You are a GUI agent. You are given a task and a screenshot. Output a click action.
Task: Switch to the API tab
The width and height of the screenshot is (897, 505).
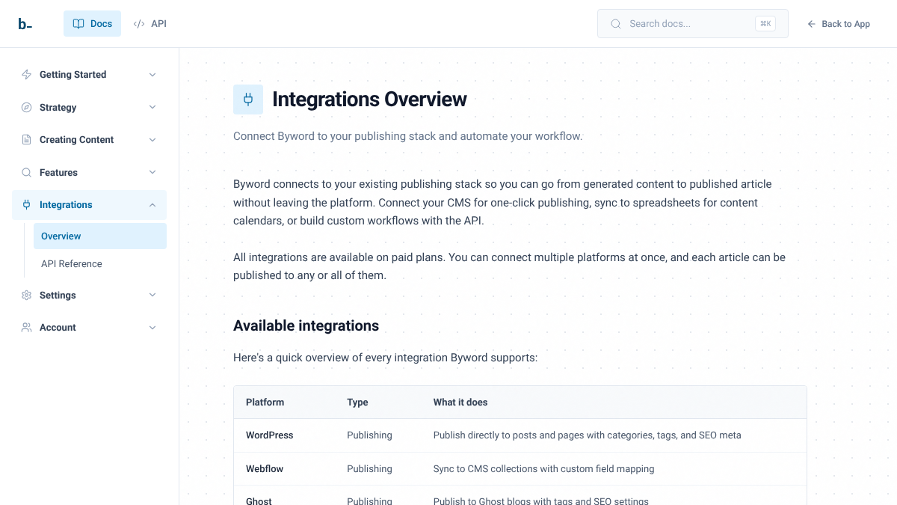pos(149,24)
